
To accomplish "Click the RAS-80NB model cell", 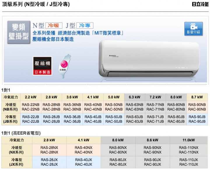I will click(176, 107).
